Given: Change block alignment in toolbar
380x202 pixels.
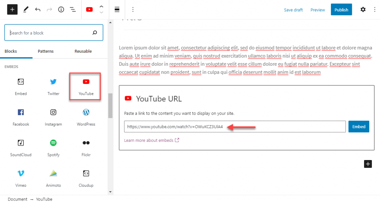Looking at the screenshot, I should click(117, 9).
